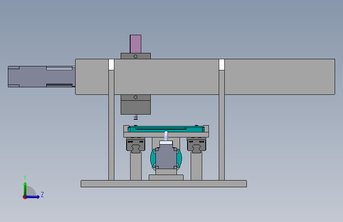Click the green Y axis arrow of triad
The height and width of the screenshot is (222, 343).
point(25,189)
